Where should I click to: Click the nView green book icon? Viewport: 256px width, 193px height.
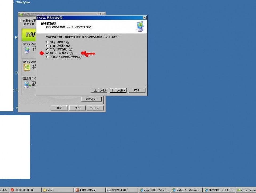(27, 67)
